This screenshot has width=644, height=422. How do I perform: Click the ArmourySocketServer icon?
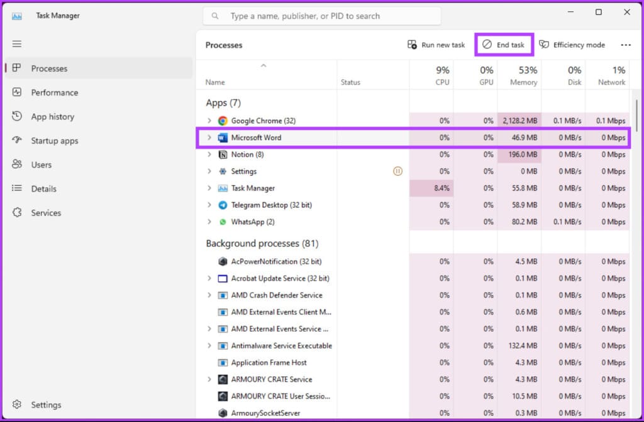pyautogui.click(x=223, y=413)
